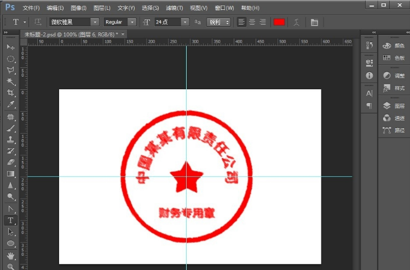Open the 锐利 anti-aliasing dropdown

click(218, 22)
